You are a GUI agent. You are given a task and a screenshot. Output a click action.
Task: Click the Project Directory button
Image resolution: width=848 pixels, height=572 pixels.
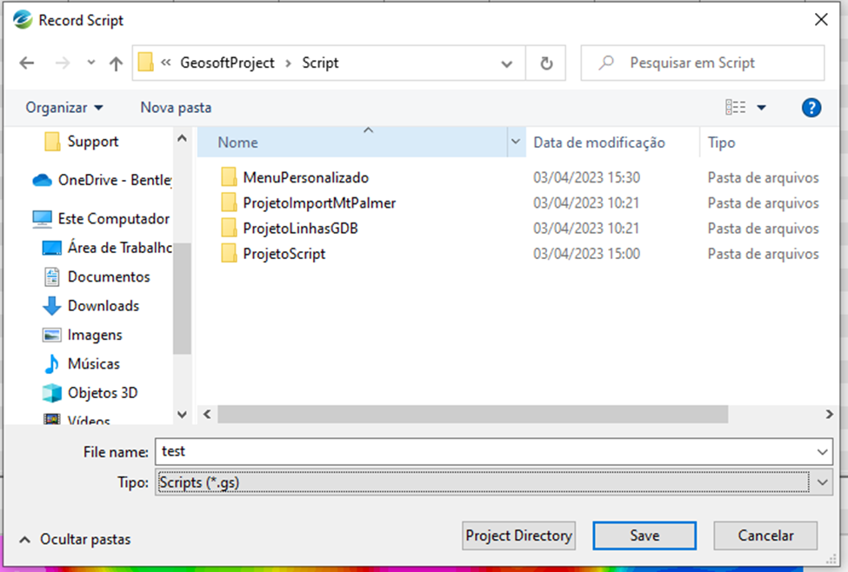[x=518, y=535]
